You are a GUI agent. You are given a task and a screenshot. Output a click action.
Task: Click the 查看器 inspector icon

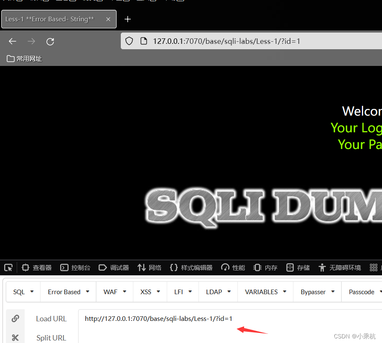tap(25, 267)
